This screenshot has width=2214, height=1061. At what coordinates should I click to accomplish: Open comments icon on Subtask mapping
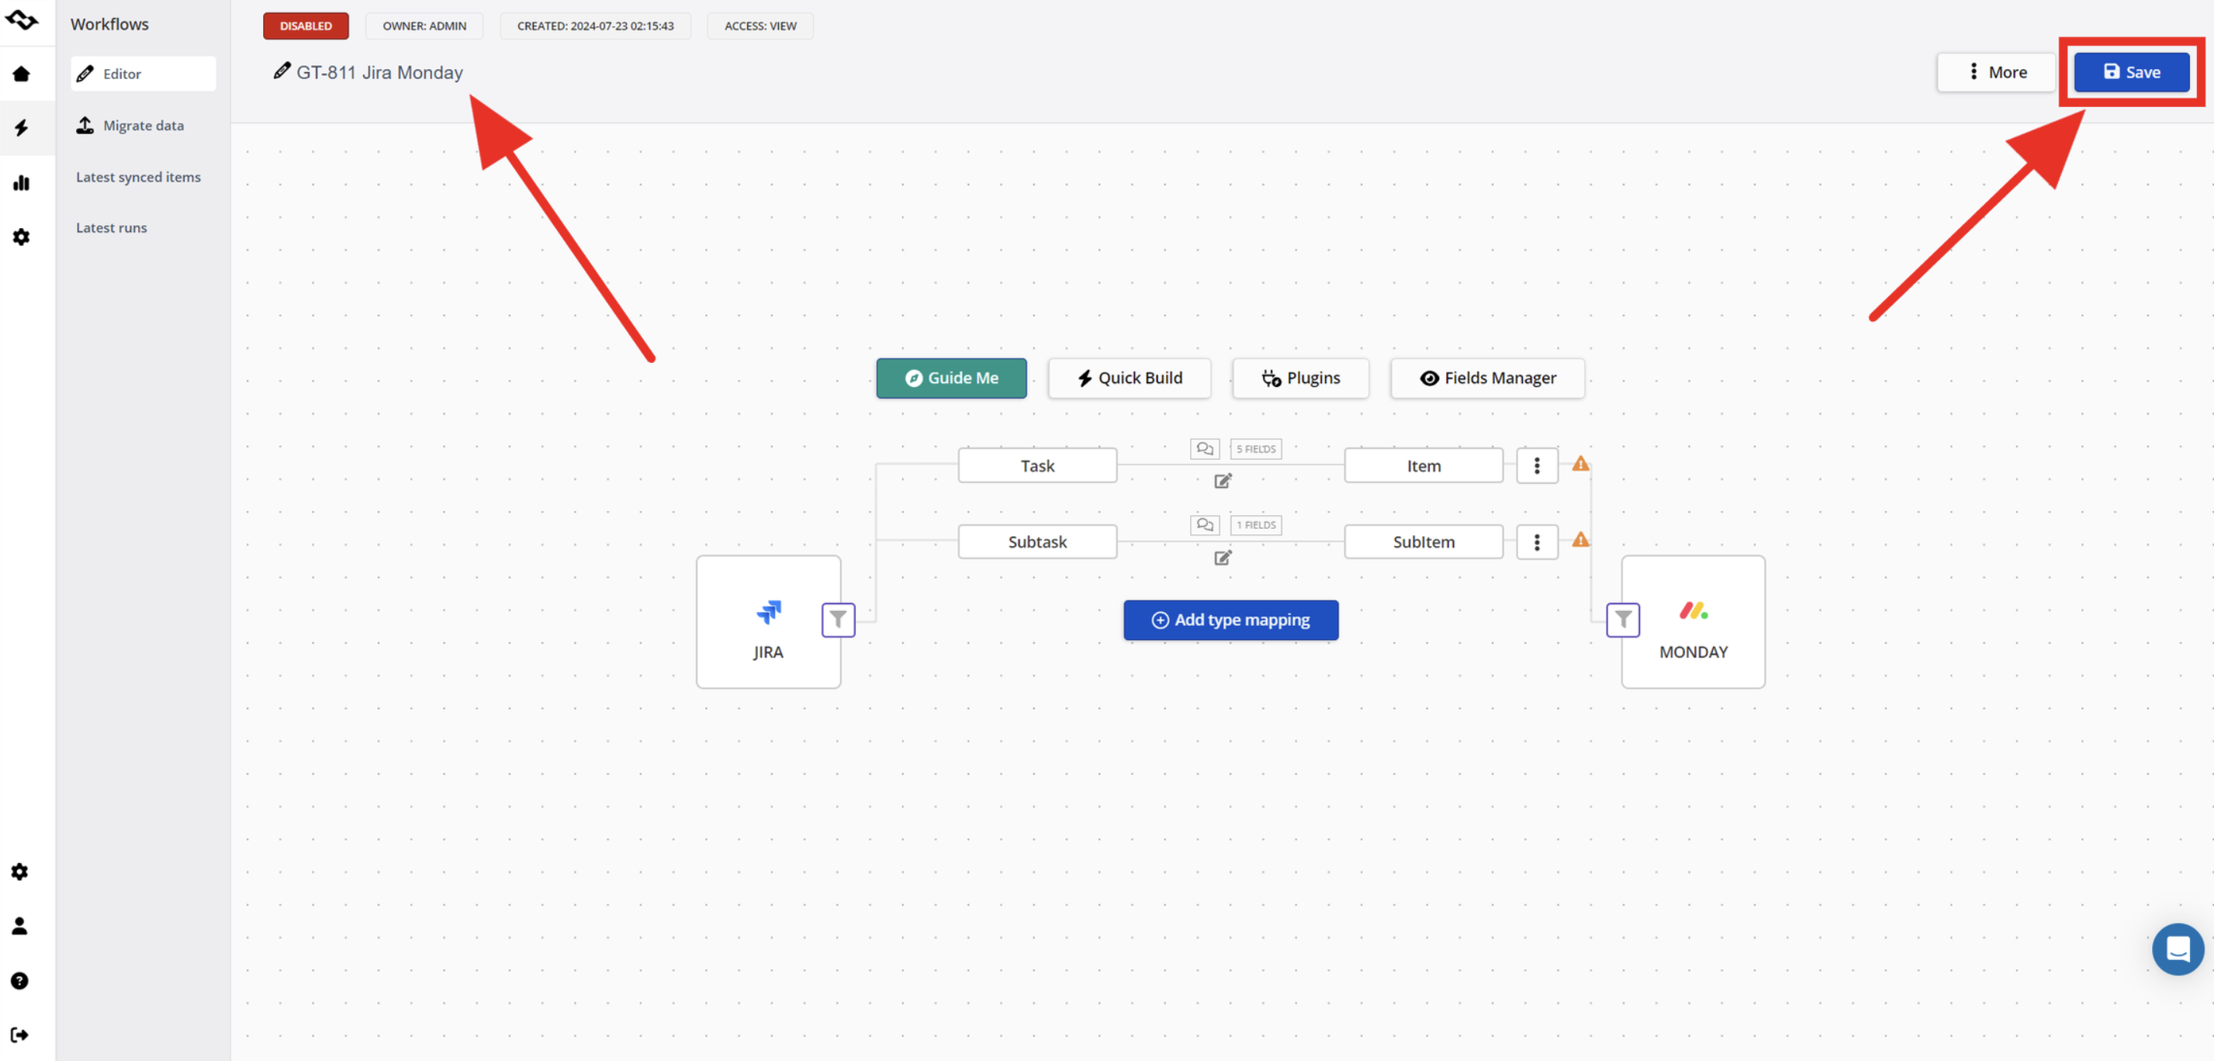(x=1204, y=525)
